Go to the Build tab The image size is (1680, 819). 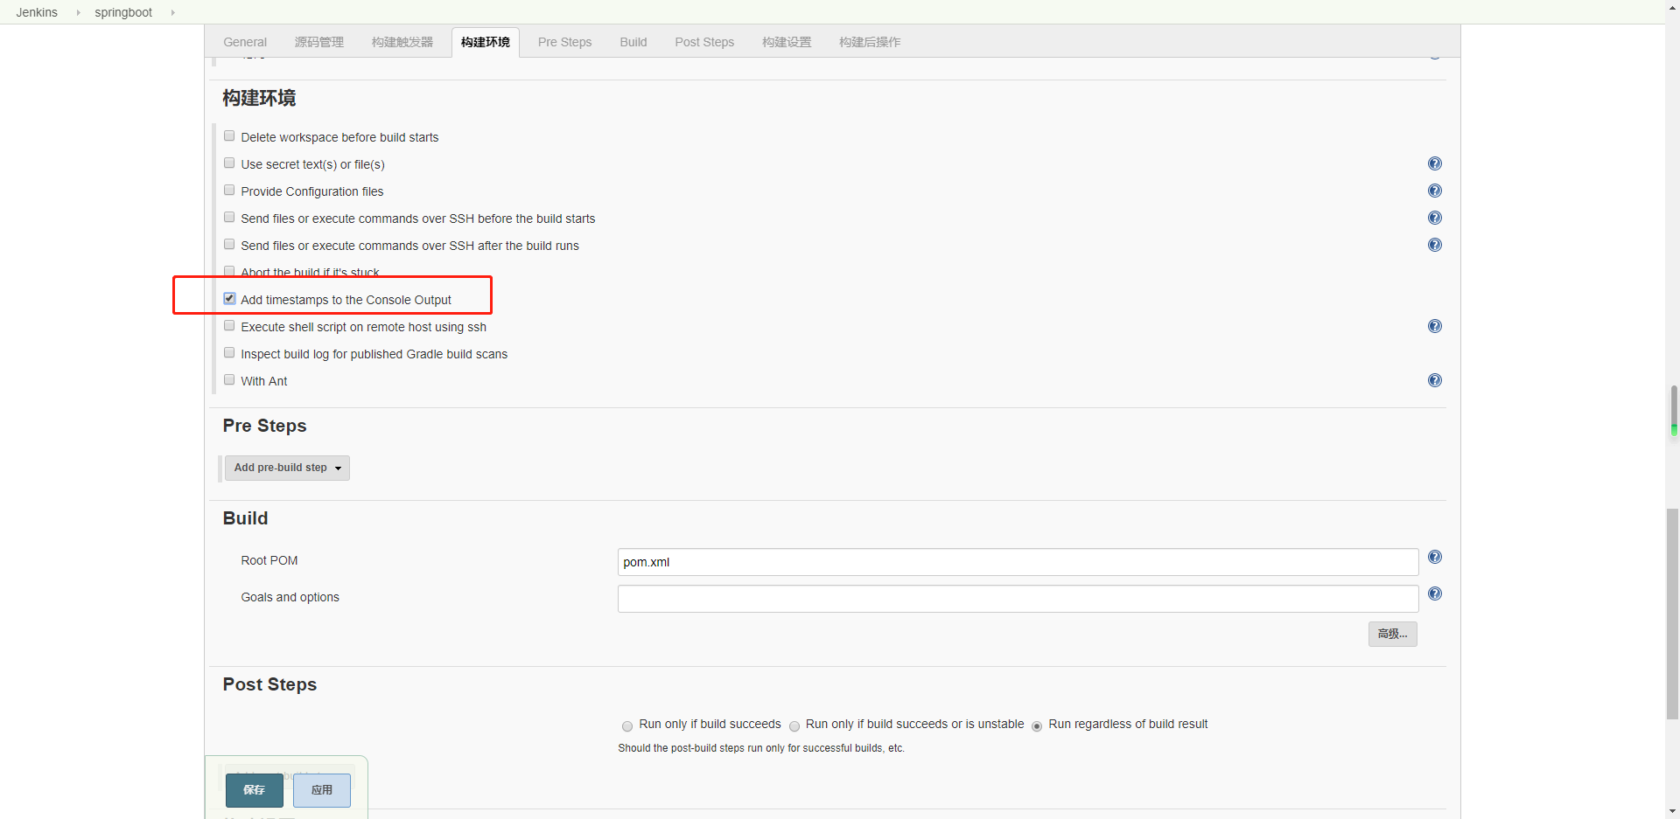pyautogui.click(x=633, y=42)
